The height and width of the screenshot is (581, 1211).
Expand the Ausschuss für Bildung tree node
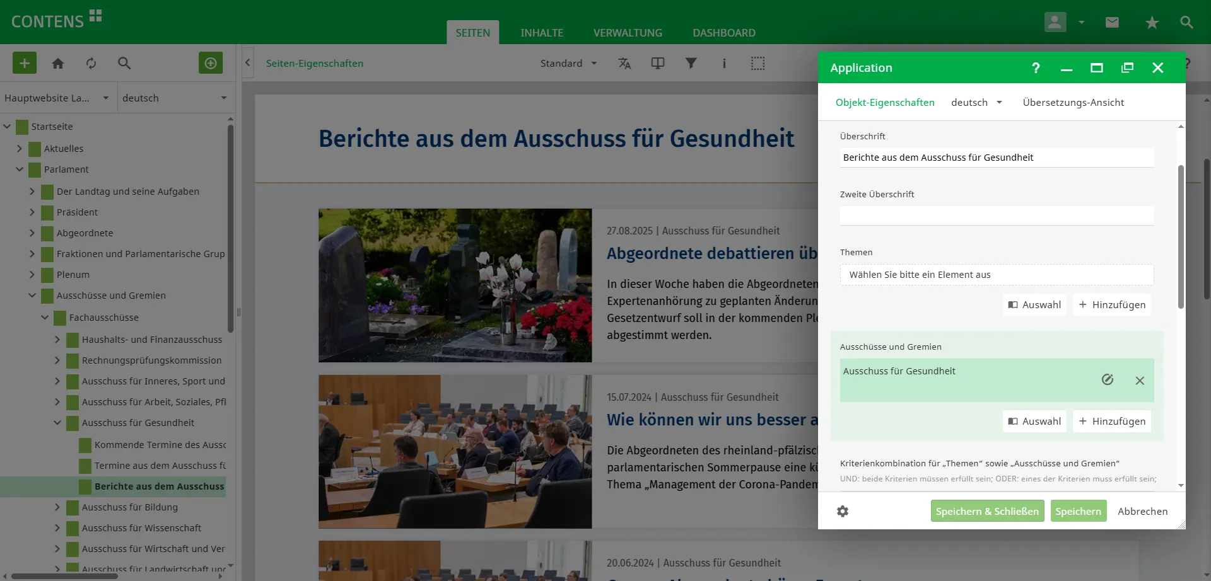(x=57, y=507)
